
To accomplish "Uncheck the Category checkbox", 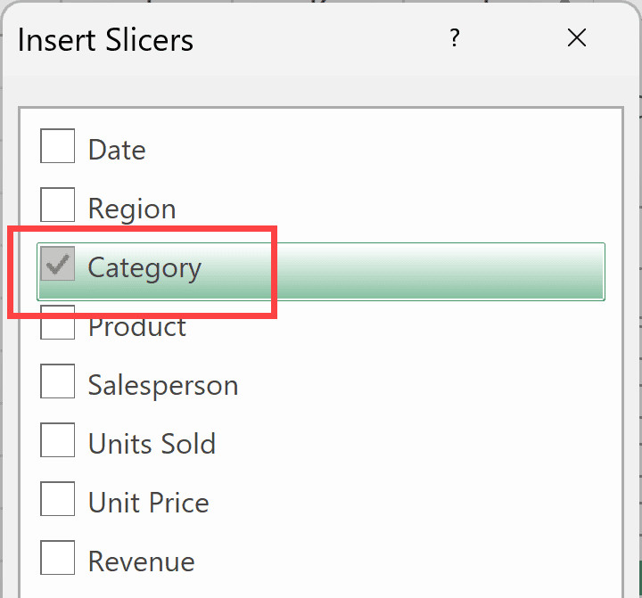I will click(58, 265).
